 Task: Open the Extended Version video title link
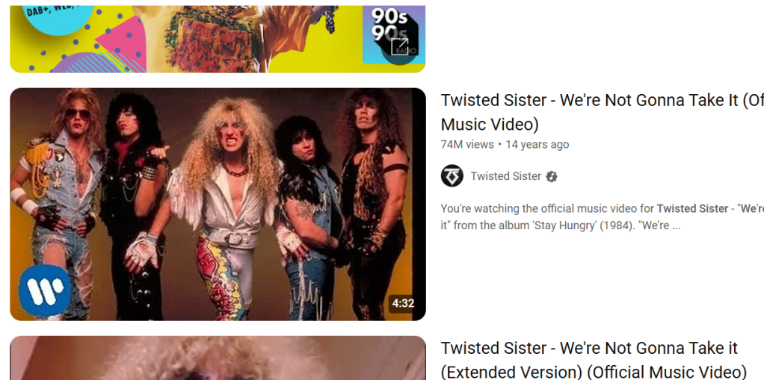tap(594, 360)
